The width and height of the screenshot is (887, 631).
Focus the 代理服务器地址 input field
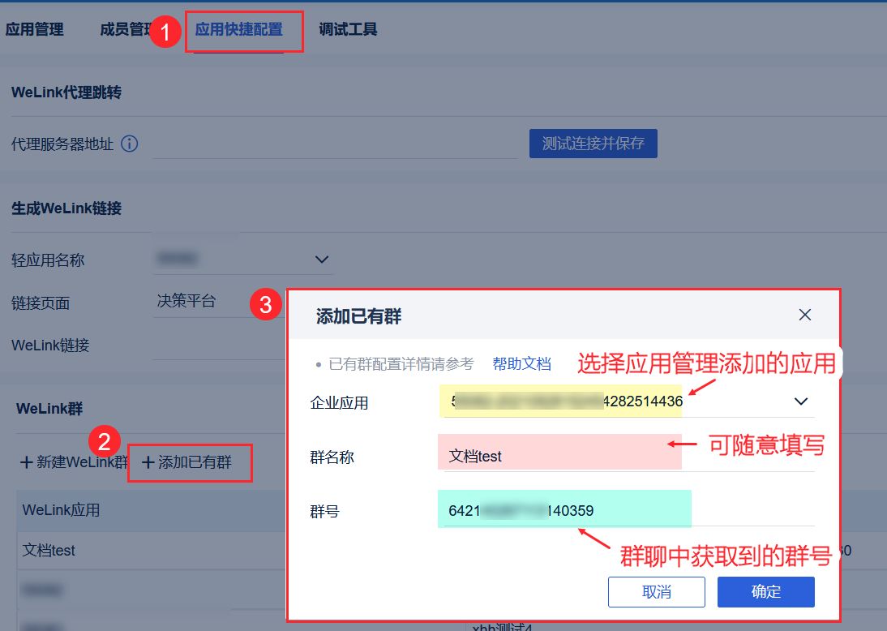334,144
